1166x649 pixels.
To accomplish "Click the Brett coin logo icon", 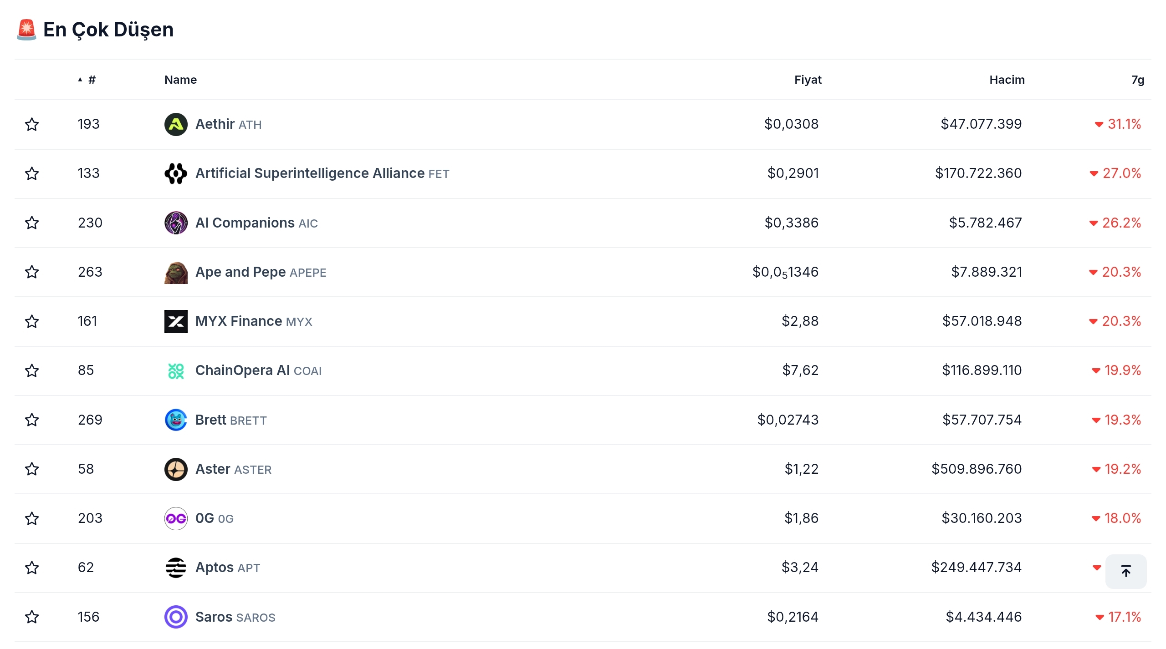I will coord(176,420).
